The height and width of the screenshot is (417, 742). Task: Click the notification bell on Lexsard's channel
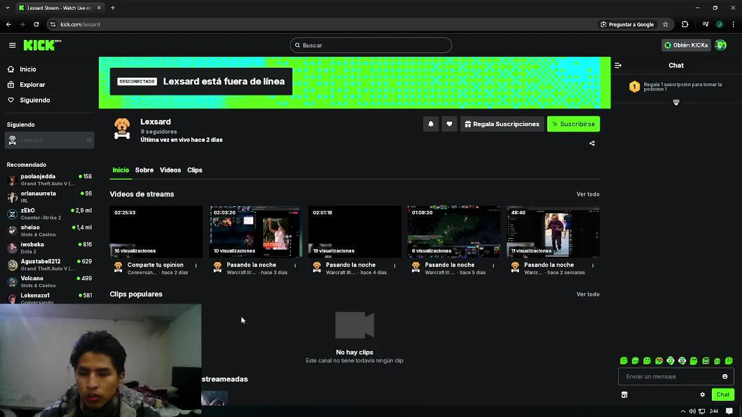(x=431, y=124)
